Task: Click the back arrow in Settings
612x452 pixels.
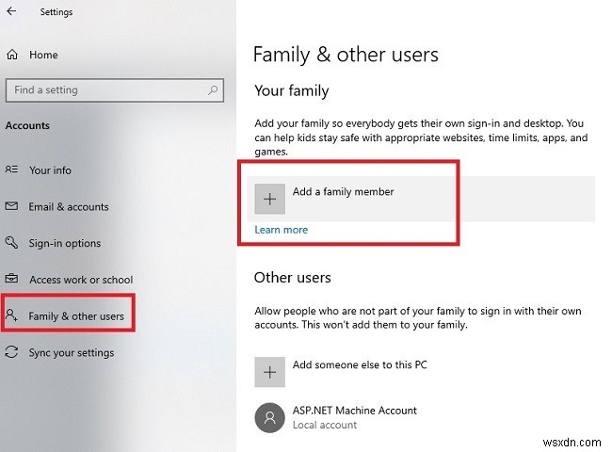Action: pyautogui.click(x=11, y=11)
